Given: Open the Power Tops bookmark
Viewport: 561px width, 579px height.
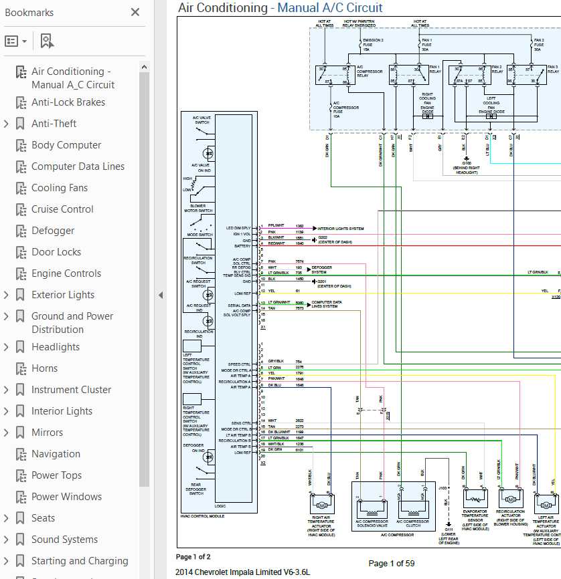Looking at the screenshot, I should tap(57, 475).
